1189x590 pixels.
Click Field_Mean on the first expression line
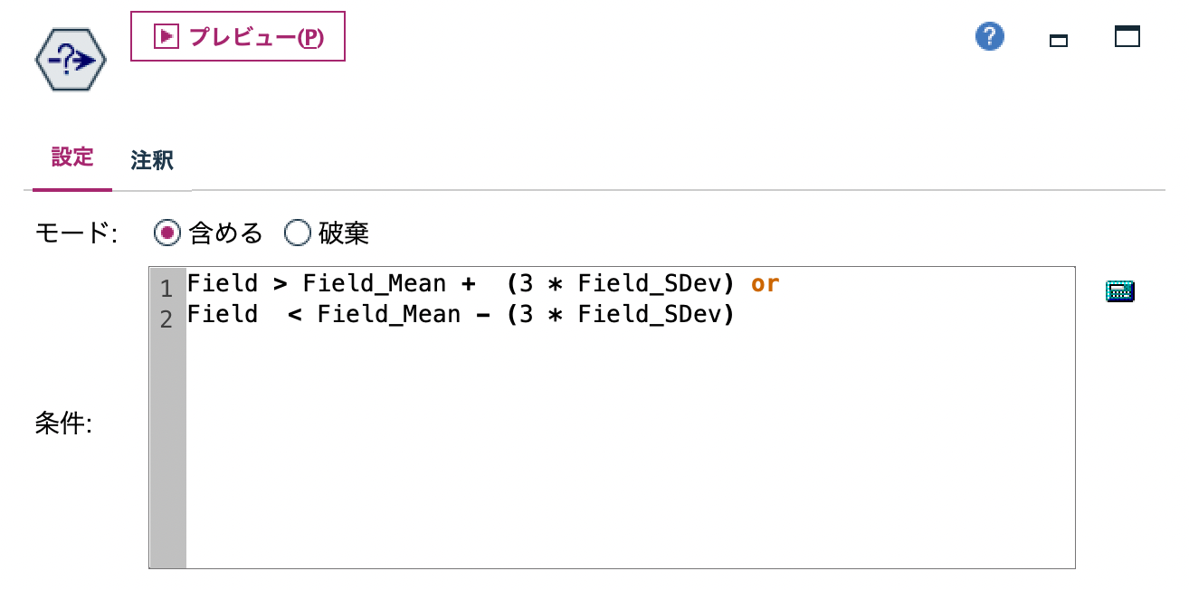point(375,284)
